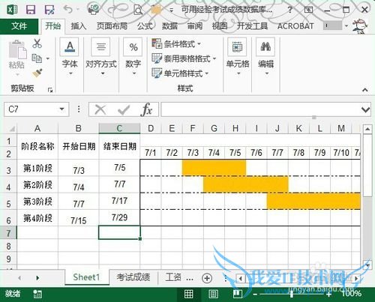
Task: Activate the Format Painter brush
Action: [x=37, y=73]
